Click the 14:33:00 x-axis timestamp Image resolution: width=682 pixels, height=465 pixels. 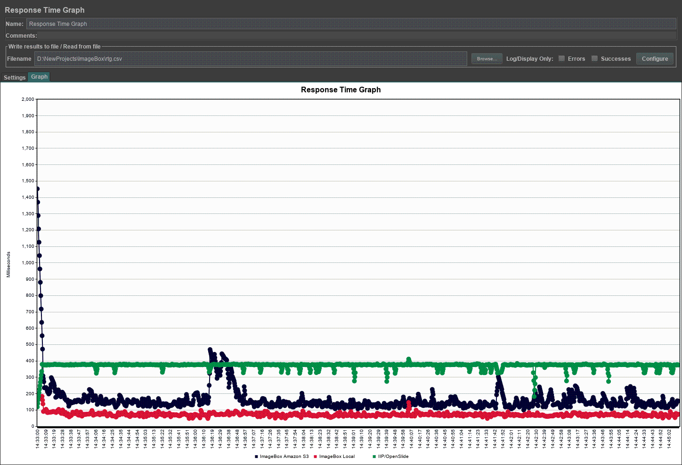click(x=38, y=439)
